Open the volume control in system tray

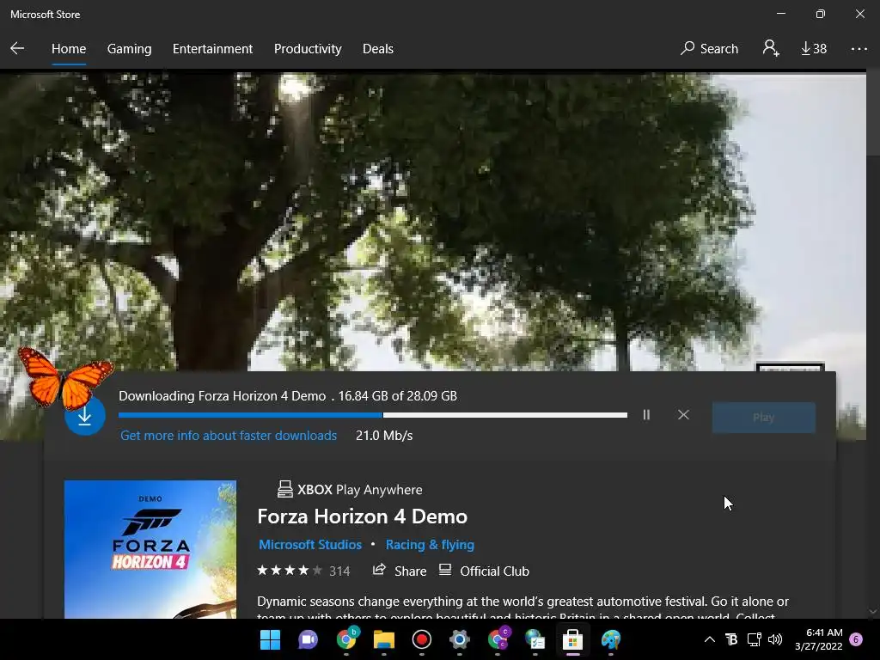(x=775, y=639)
